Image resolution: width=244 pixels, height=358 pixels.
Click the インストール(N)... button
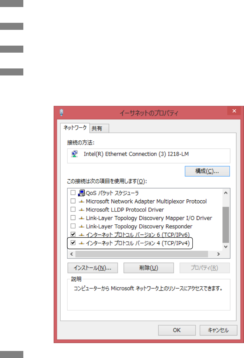click(93, 268)
